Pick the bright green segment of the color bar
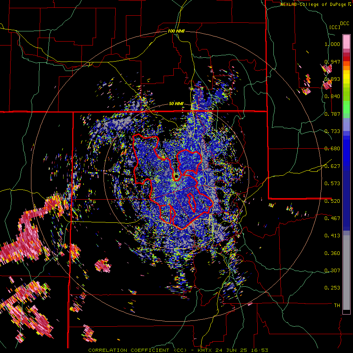 point(346,107)
